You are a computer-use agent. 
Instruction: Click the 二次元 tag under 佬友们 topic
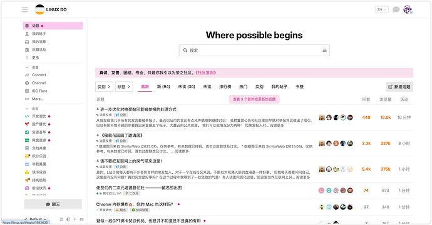tap(131, 193)
